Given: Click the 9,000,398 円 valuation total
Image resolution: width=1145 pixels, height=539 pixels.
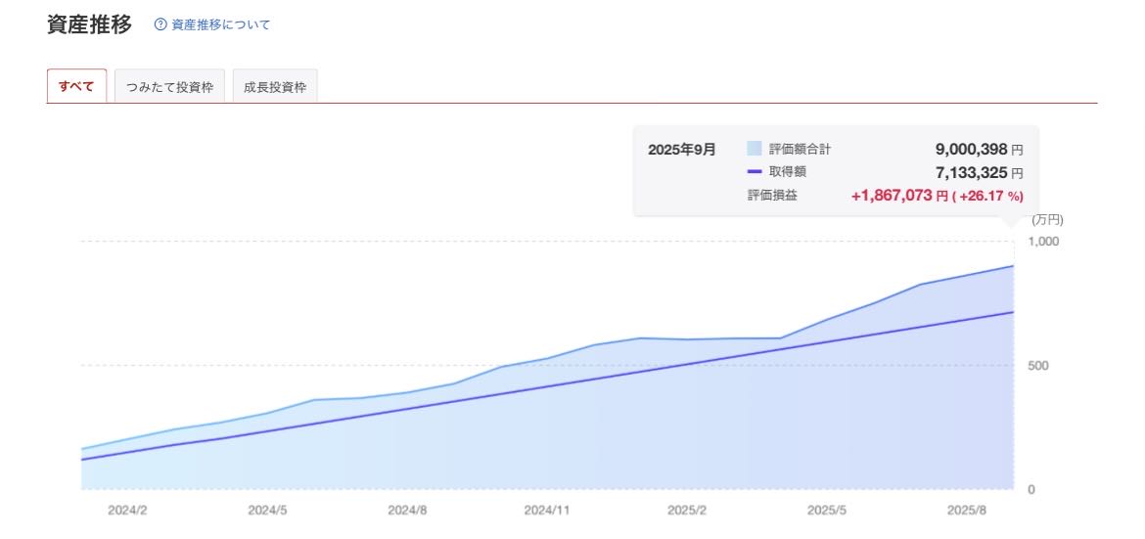Looking at the screenshot, I should point(979,150).
